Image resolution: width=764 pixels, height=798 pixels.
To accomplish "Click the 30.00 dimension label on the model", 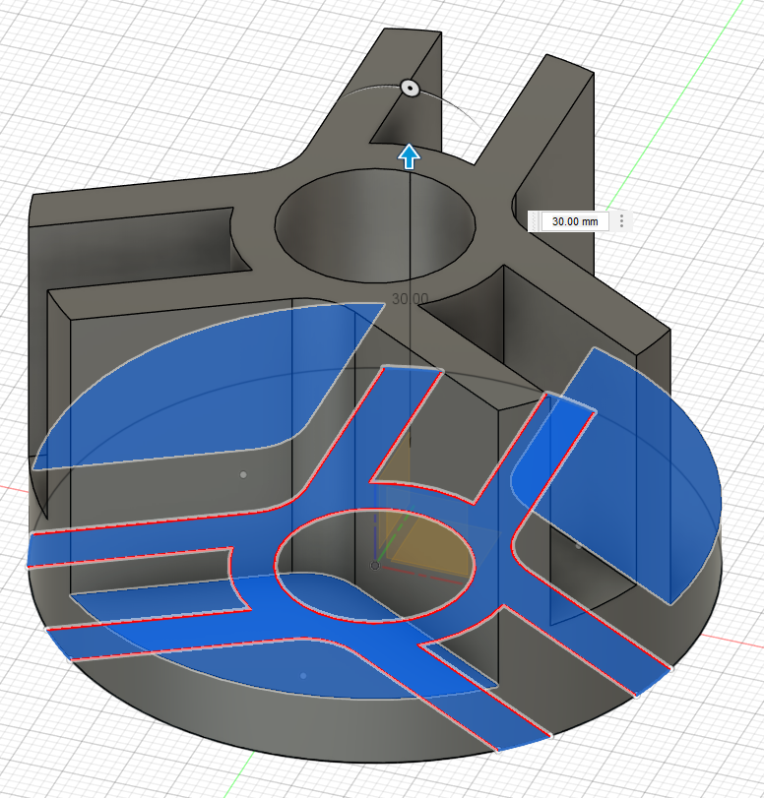I will coord(410,299).
